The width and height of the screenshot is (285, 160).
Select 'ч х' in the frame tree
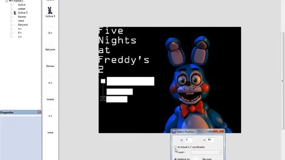20,36
